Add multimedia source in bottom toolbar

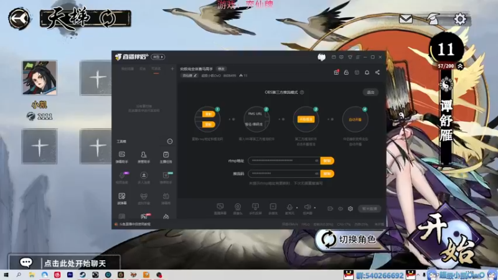click(x=273, y=209)
